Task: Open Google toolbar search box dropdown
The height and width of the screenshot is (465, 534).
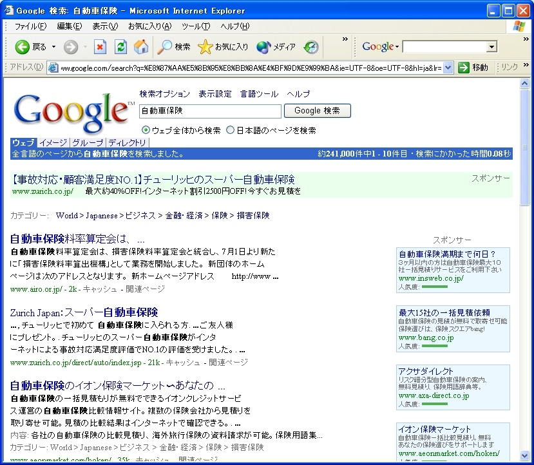Action: [491, 46]
